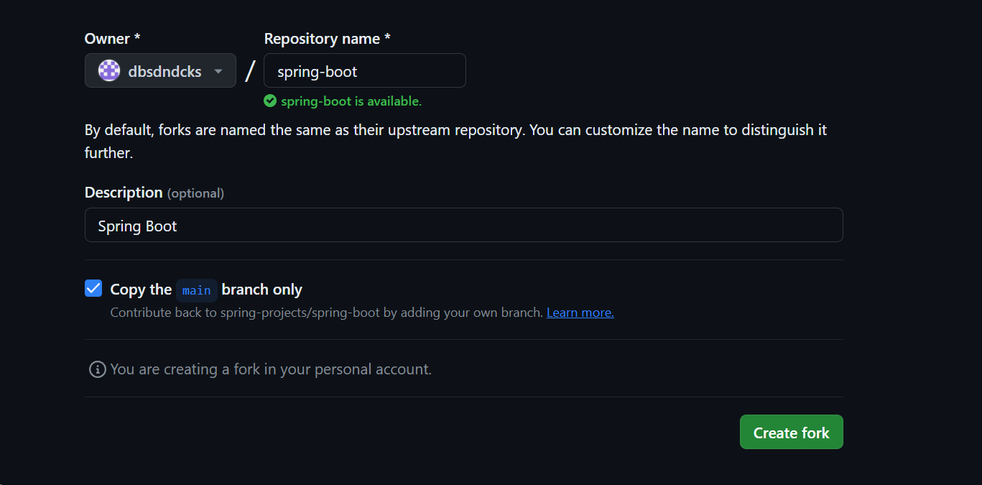Viewport: 982px width, 485px height.
Task: Click the 'Description (optional)' label
Action: click(154, 193)
